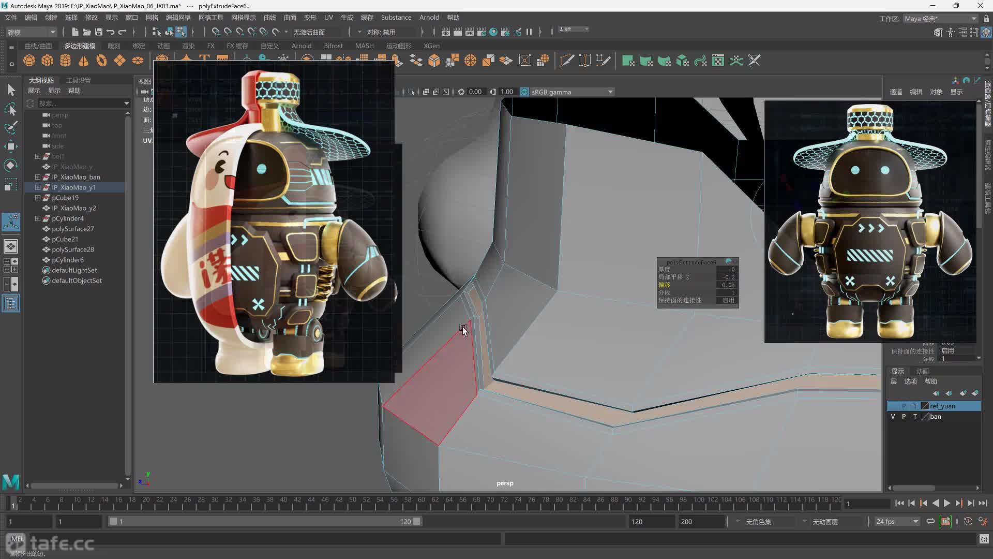Click the 通道 channel box menu

pyautogui.click(x=896, y=92)
